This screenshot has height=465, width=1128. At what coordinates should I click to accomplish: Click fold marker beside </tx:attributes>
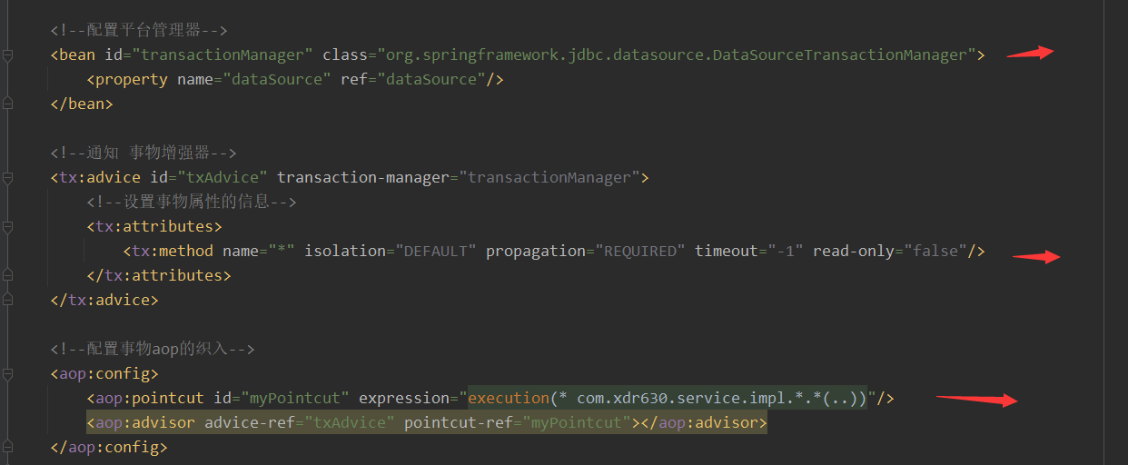click(x=8, y=276)
